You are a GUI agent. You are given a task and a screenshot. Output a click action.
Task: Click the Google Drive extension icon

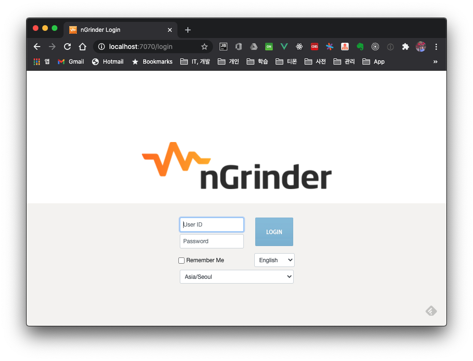[253, 47]
